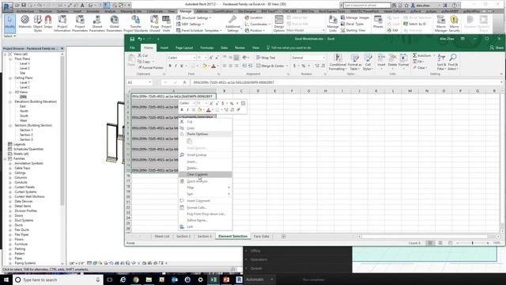Click Purge Unused in Revit ribbon

click(x=155, y=23)
